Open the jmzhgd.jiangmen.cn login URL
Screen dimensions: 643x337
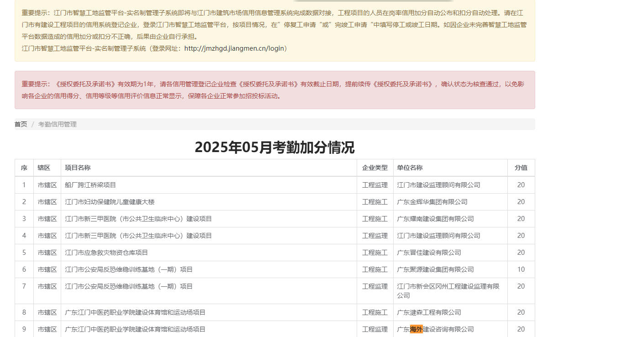(x=234, y=48)
